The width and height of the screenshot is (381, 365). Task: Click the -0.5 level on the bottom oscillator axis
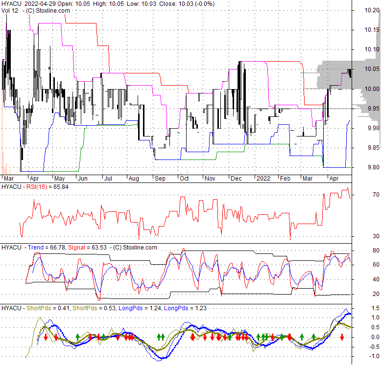pos(375,346)
